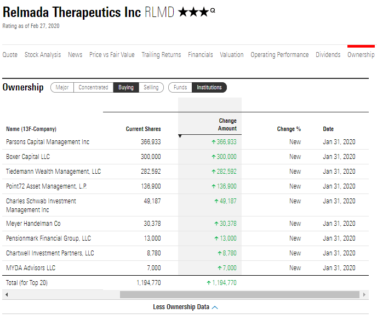Click the green up arrow for Parsons Capital
The image size is (377, 319).
[x=214, y=142]
